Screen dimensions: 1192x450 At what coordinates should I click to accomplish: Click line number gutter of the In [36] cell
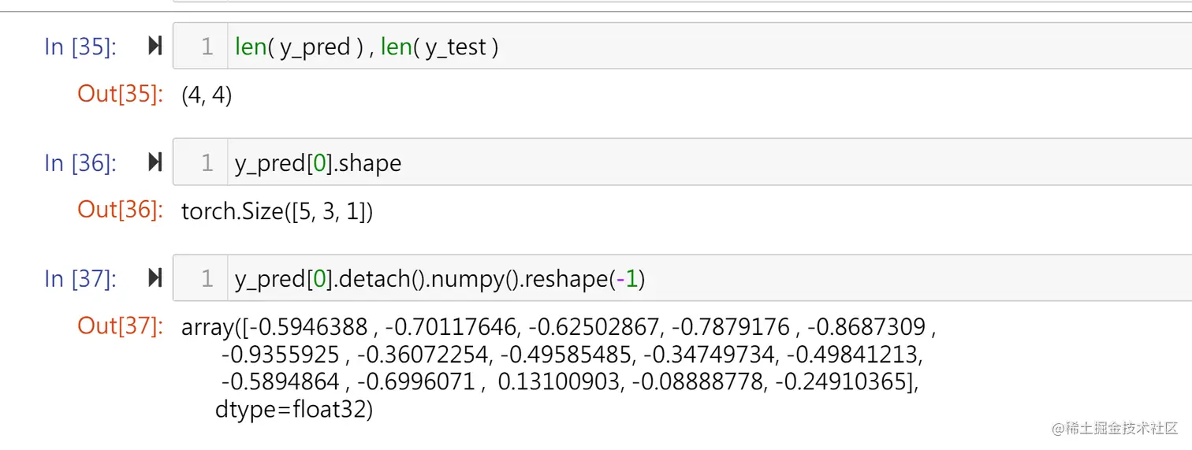click(207, 162)
